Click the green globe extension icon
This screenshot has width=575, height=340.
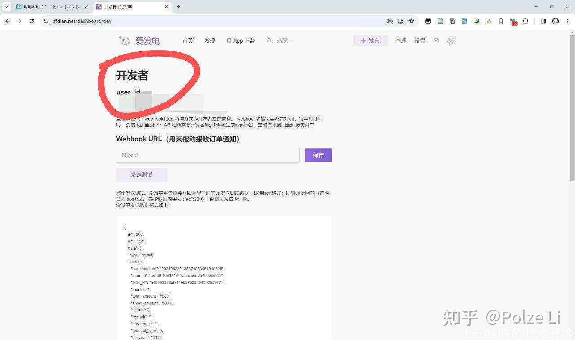pos(477,21)
